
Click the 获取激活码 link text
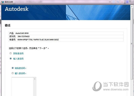point(18,53)
